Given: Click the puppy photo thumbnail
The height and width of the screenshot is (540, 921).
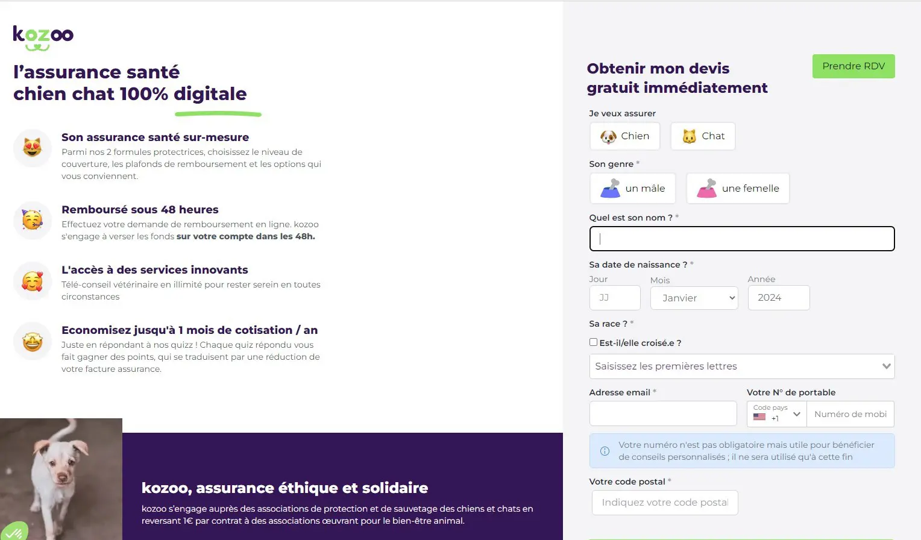Looking at the screenshot, I should click(x=61, y=479).
